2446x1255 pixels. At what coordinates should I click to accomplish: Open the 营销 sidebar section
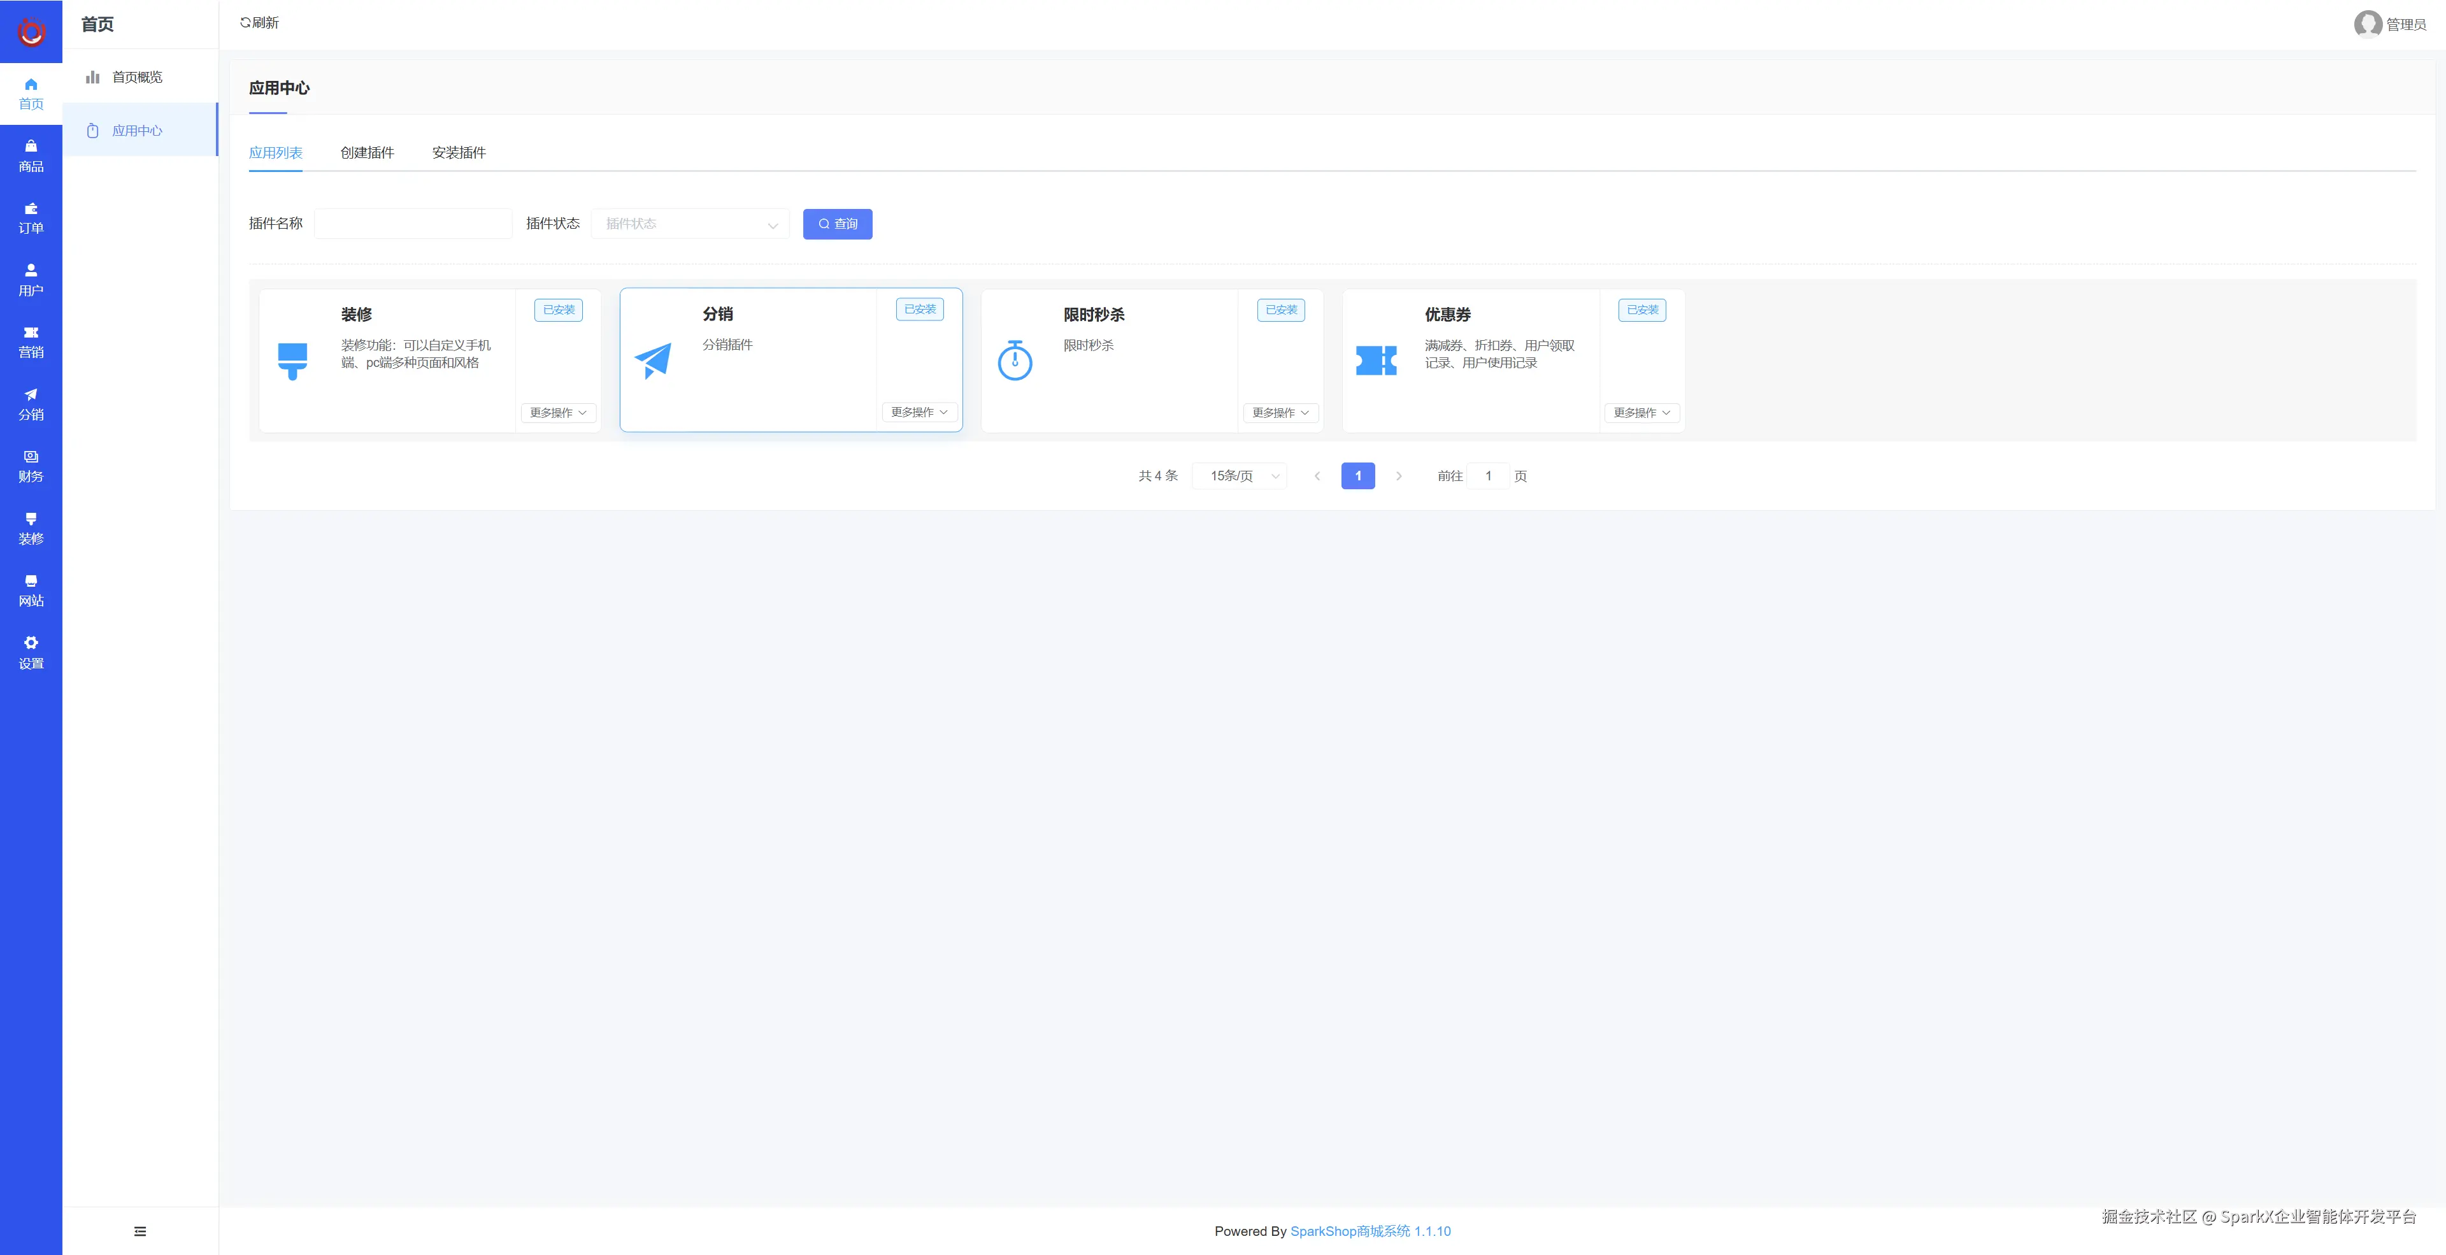[31, 341]
